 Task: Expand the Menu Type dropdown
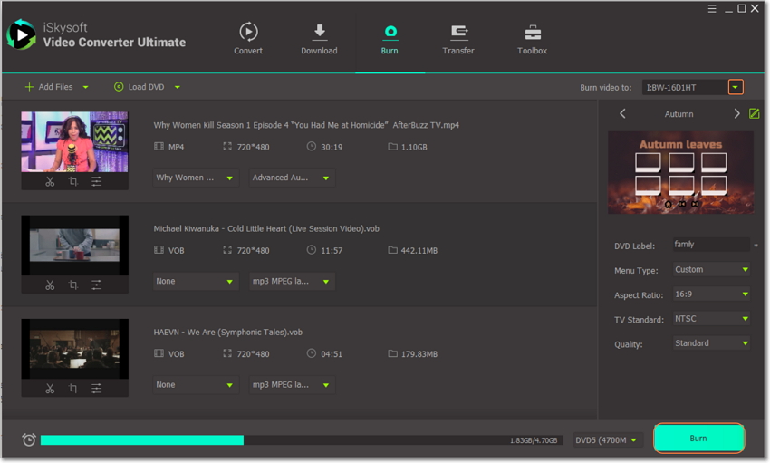[x=711, y=269]
